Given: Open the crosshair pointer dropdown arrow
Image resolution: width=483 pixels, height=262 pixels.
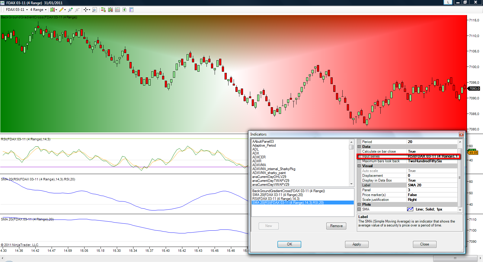Looking at the screenshot, I should pyautogui.click(x=89, y=10).
